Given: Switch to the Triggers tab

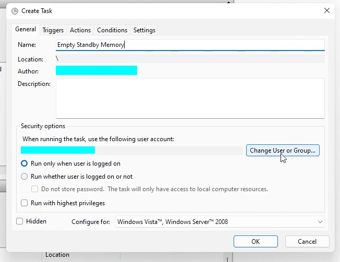Looking at the screenshot, I should click(x=53, y=30).
